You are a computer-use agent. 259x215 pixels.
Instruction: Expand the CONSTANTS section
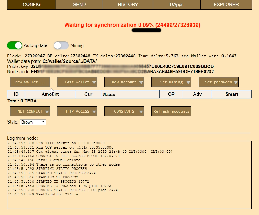point(124,111)
